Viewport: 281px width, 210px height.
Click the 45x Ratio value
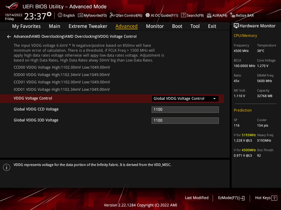236,81
